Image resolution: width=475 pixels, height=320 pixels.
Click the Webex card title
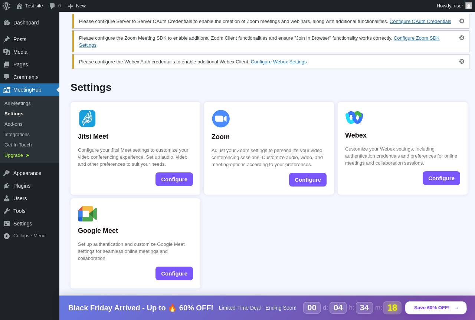coord(356,135)
